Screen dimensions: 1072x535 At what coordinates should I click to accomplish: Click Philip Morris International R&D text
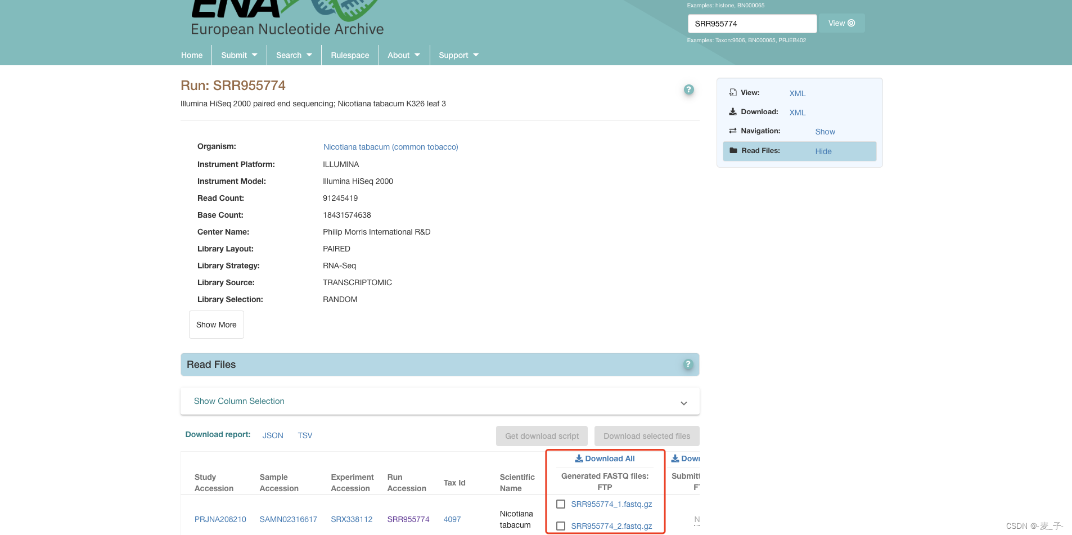tap(377, 232)
